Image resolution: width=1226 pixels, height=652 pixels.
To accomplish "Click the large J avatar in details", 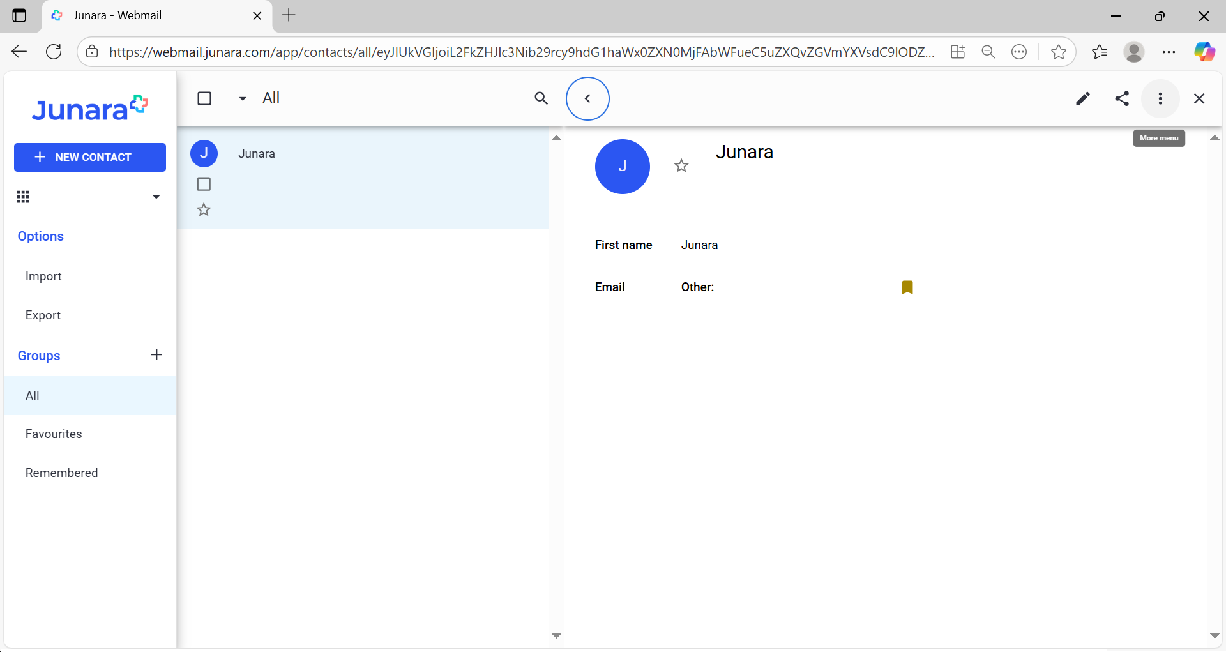I will coord(623,167).
